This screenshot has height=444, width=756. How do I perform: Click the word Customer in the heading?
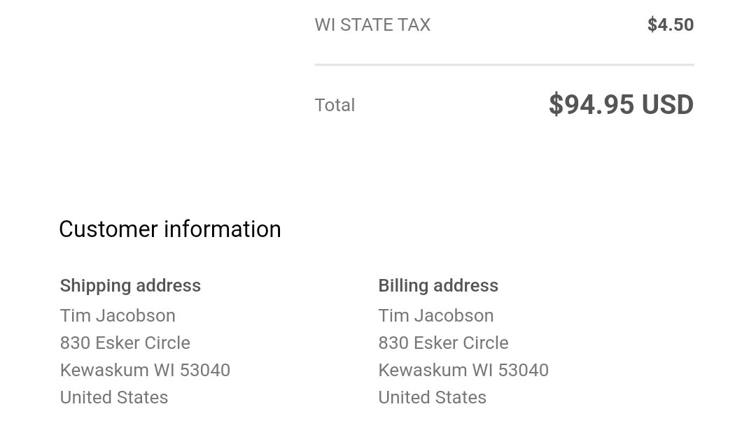[108, 229]
